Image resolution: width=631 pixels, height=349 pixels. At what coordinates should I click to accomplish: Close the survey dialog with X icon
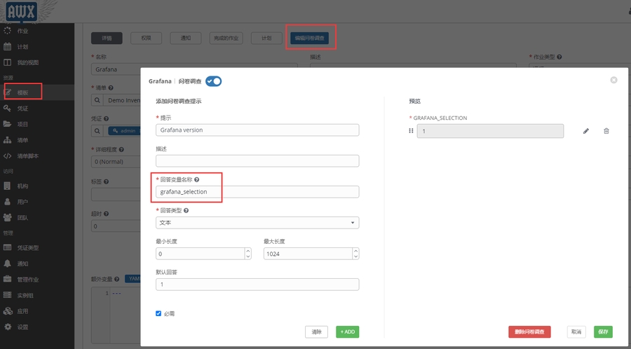[x=613, y=80]
